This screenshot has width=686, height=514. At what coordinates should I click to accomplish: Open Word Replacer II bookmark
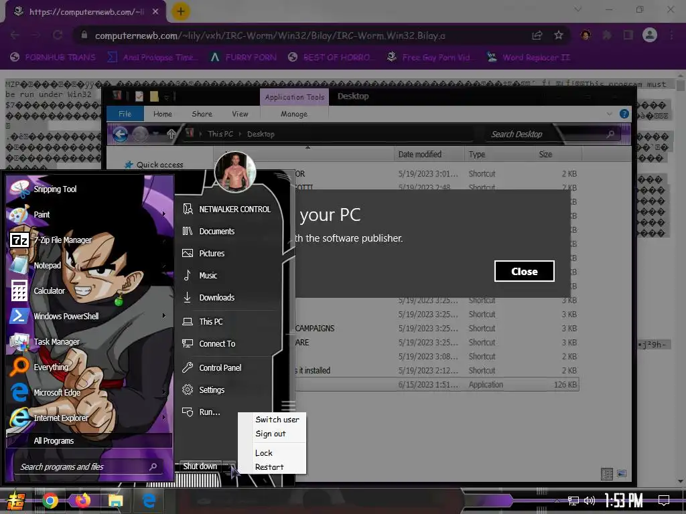[x=528, y=58]
